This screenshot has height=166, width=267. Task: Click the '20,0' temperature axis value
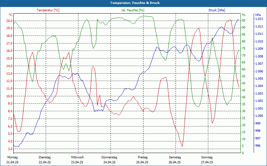[x=9, y=21]
